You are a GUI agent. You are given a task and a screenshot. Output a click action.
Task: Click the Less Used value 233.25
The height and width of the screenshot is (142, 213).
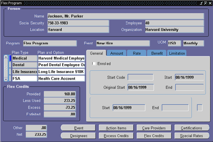60,101
